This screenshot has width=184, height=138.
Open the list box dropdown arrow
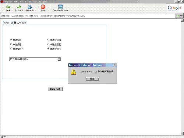(59, 59)
